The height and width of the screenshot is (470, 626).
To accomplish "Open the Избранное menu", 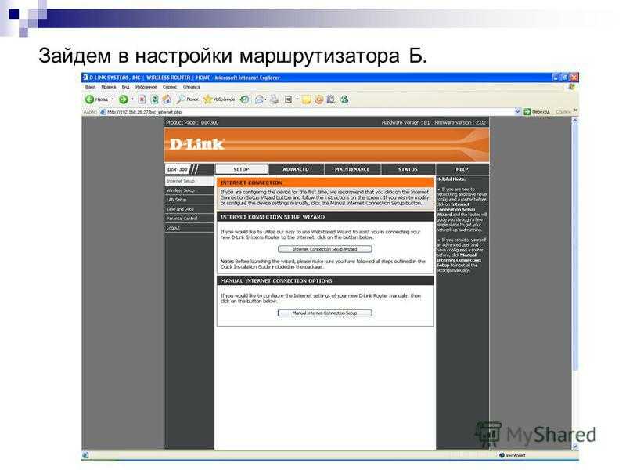I will pos(146,87).
